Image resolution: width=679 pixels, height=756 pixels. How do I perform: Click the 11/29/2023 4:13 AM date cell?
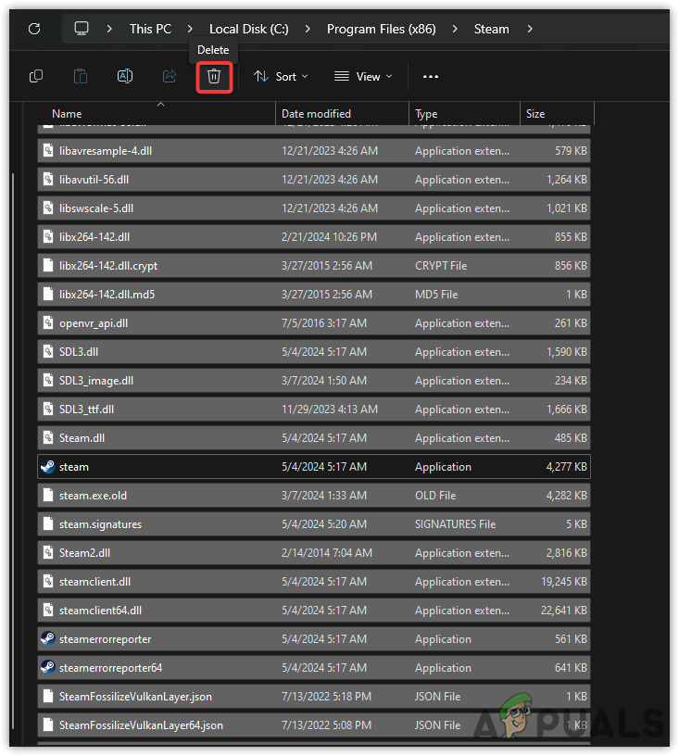(330, 409)
